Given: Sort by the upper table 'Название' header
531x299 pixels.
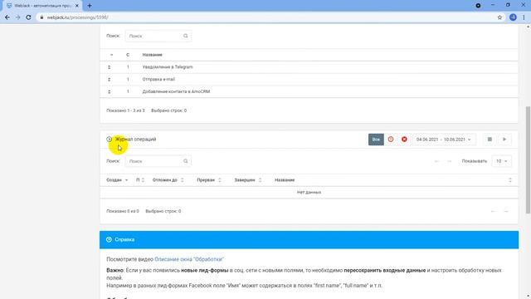Looking at the screenshot, I should click(x=152, y=55).
